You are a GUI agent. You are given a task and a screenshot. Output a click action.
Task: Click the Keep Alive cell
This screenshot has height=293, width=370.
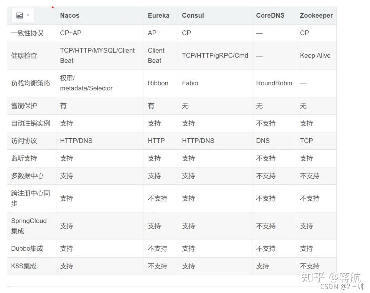tap(315, 56)
